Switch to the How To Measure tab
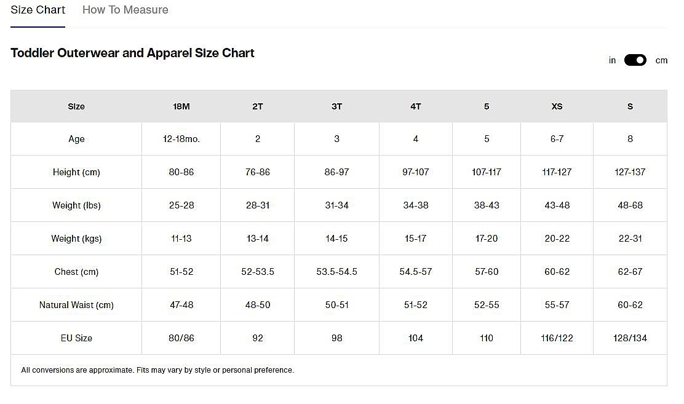The width and height of the screenshot is (684, 404). click(x=125, y=10)
